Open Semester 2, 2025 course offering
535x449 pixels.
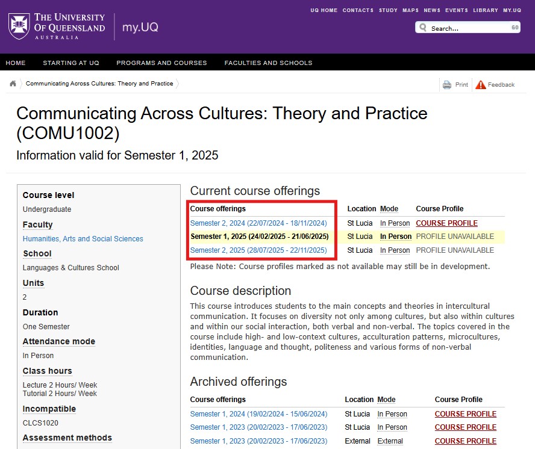pyautogui.click(x=258, y=250)
